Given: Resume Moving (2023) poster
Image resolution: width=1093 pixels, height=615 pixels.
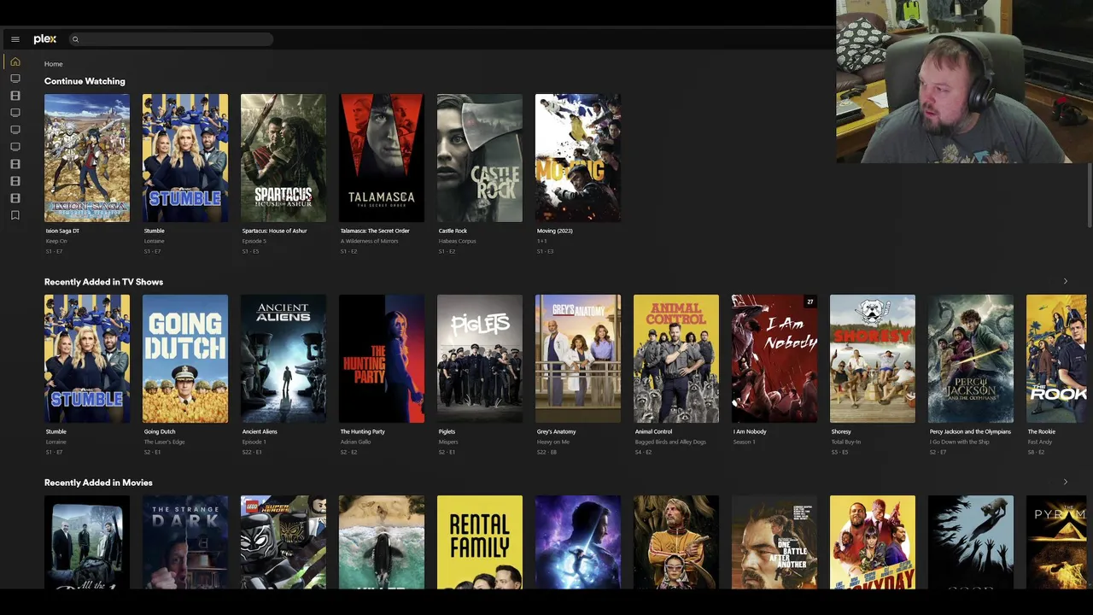Looking at the screenshot, I should [x=578, y=158].
